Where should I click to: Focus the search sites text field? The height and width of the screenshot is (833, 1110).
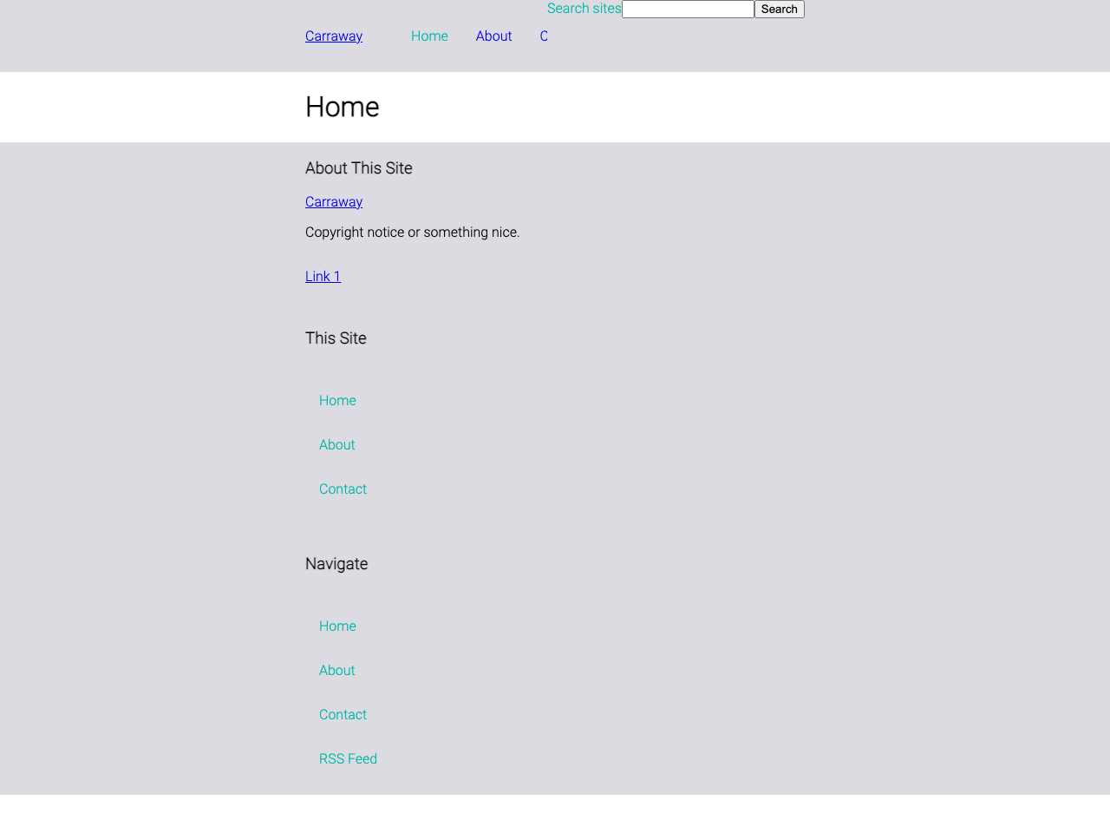coord(688,10)
